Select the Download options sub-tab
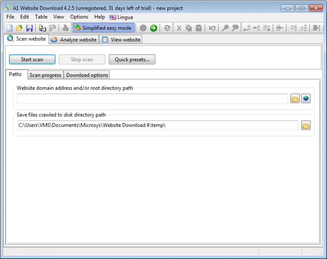Viewport: 327px width, 259px height. [x=87, y=75]
